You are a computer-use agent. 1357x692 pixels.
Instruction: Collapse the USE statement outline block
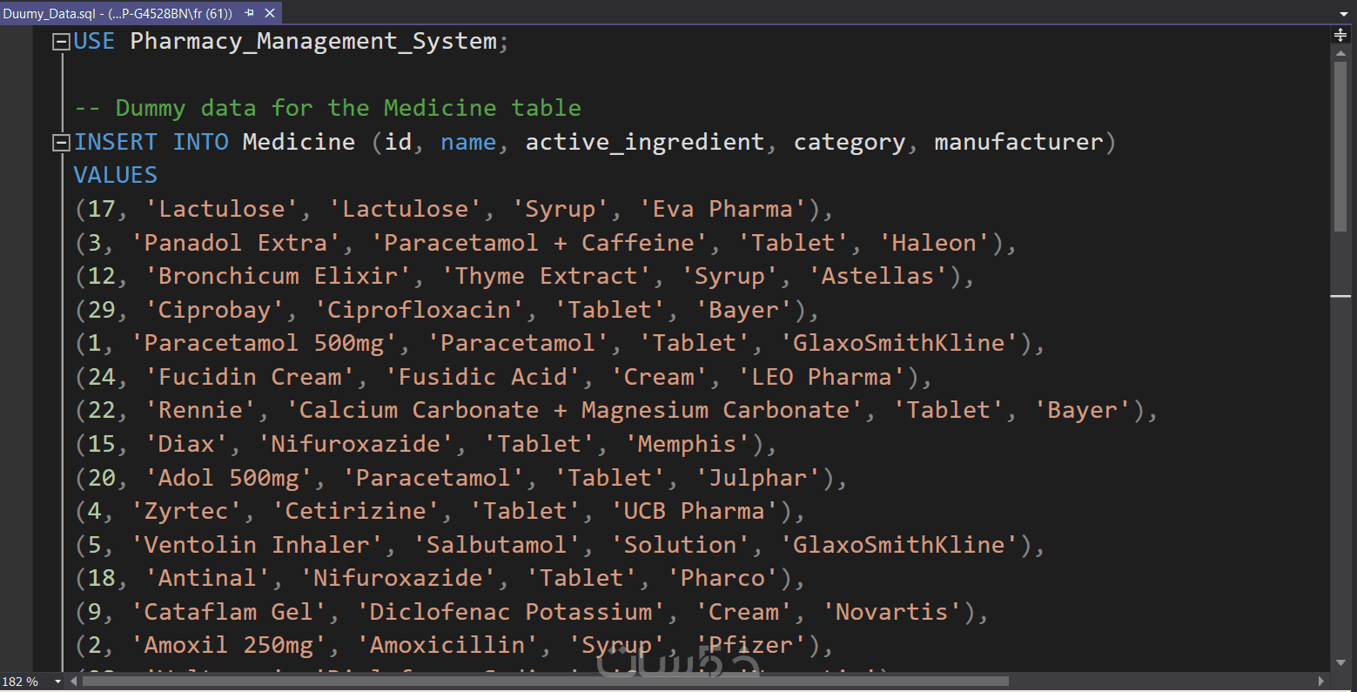61,42
